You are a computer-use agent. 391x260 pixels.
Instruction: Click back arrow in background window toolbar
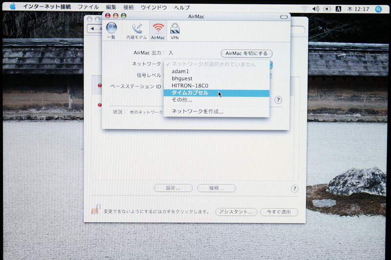(92, 29)
